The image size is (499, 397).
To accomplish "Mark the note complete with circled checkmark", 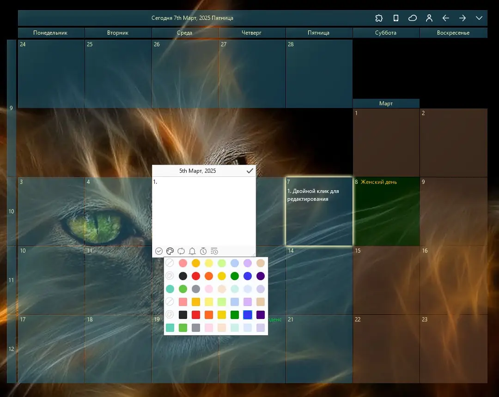I will 159,251.
